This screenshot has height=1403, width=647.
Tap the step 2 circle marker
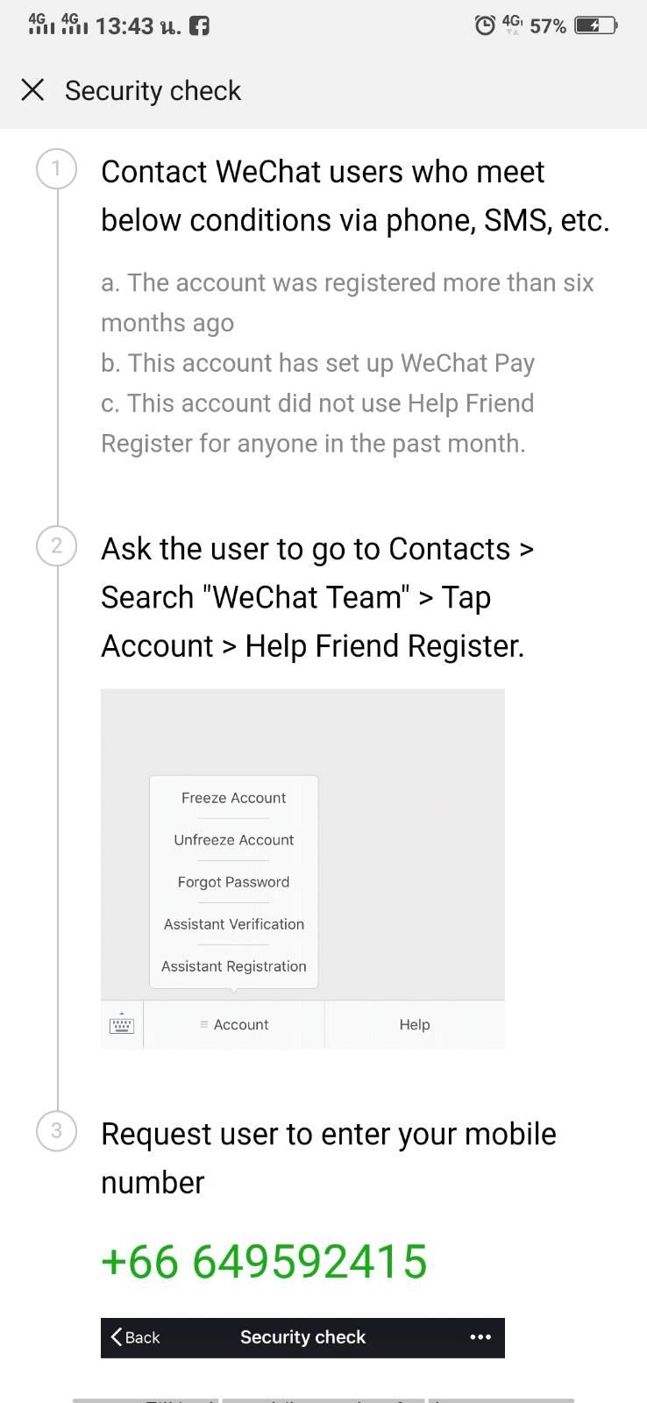coord(56,545)
